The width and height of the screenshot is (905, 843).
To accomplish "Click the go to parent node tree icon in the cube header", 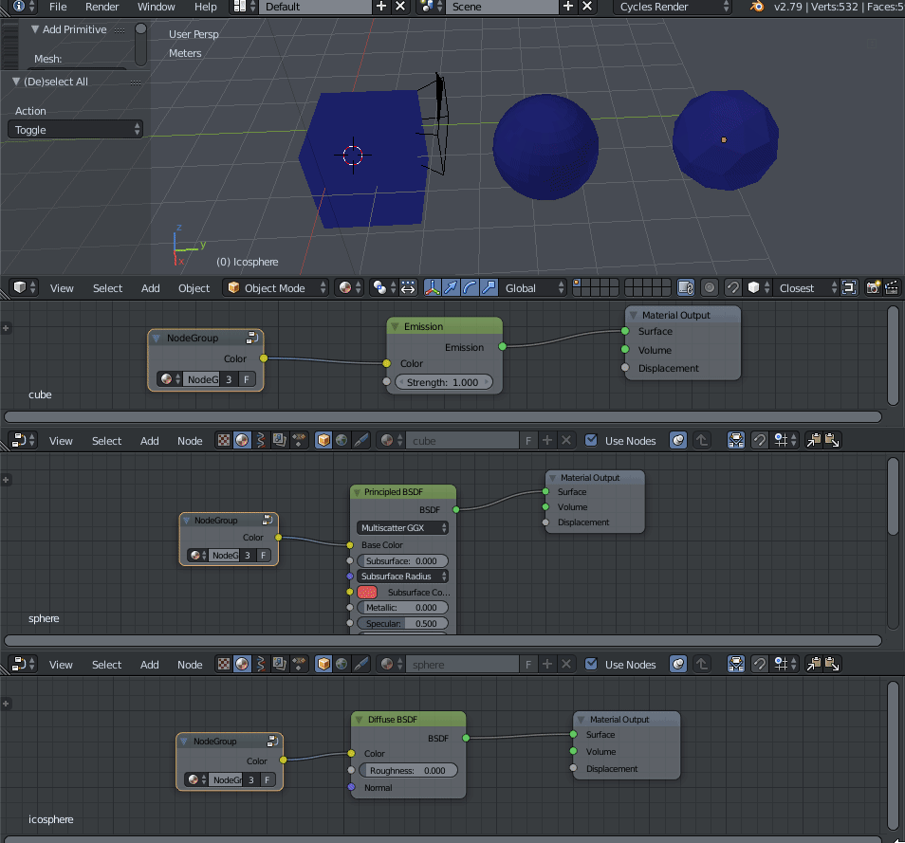I will pyautogui.click(x=702, y=440).
